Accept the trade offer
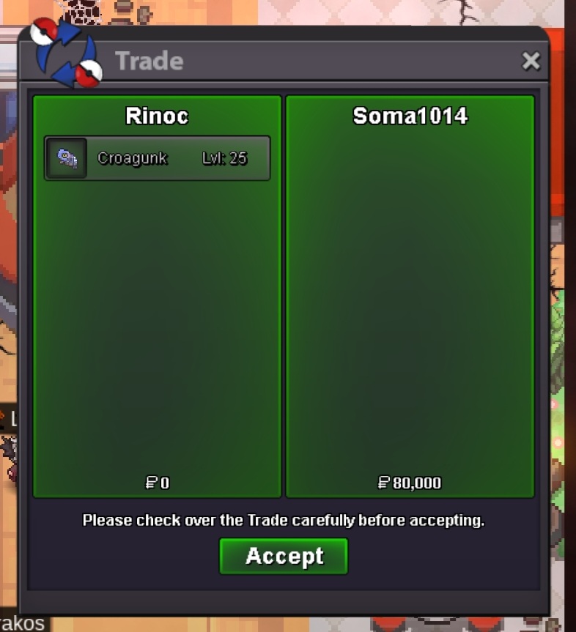Screen dimensions: 576x632 tap(283, 556)
